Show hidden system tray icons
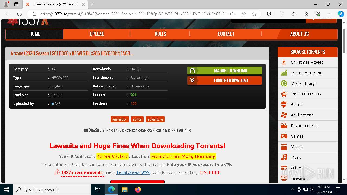Image resolution: width=347 pixels, height=195 pixels. (293, 190)
